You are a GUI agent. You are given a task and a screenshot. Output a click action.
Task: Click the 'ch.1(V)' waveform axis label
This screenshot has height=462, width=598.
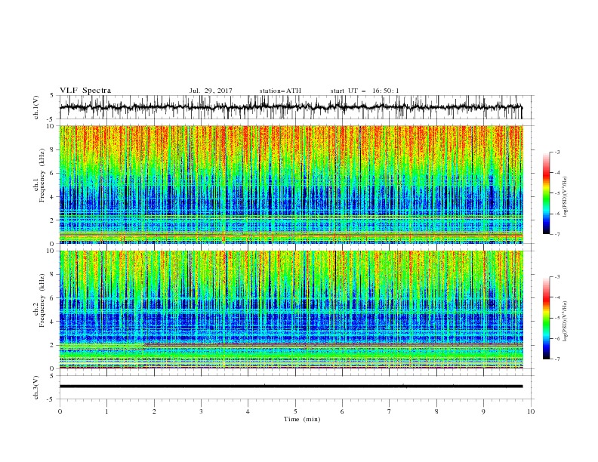[36, 107]
